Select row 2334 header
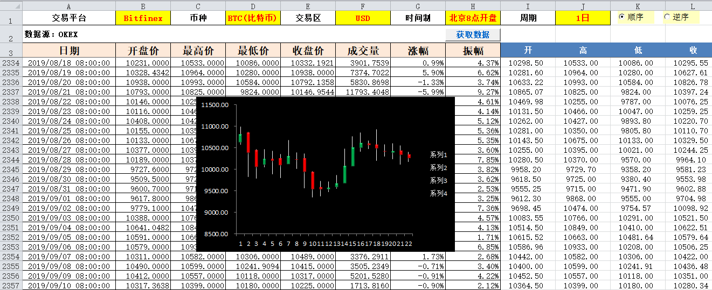This screenshot has height=290, width=712. tap(11, 63)
